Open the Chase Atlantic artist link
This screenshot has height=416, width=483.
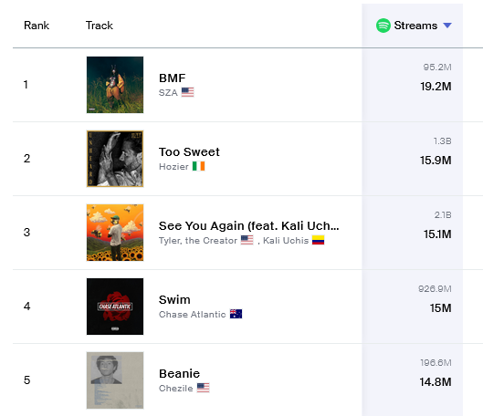tap(193, 314)
